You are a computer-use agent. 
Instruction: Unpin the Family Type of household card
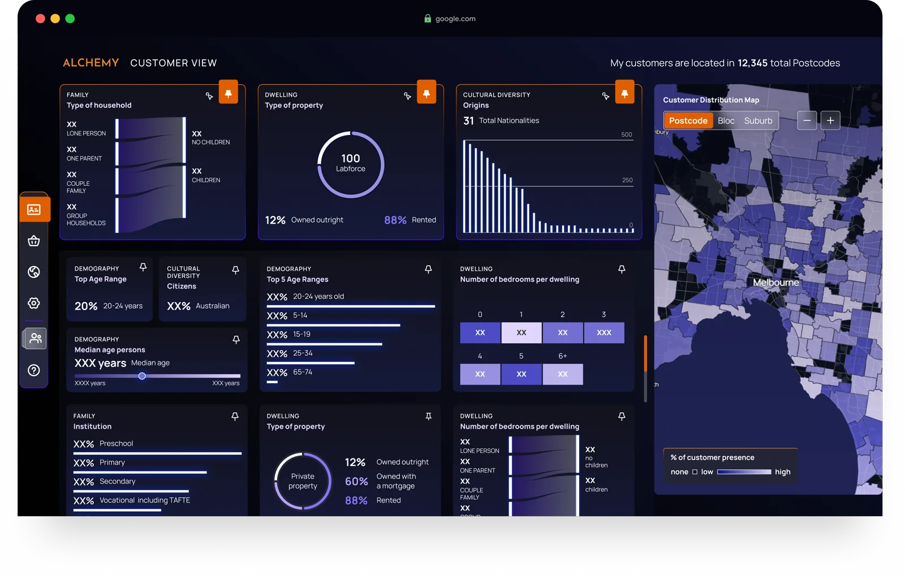(229, 93)
